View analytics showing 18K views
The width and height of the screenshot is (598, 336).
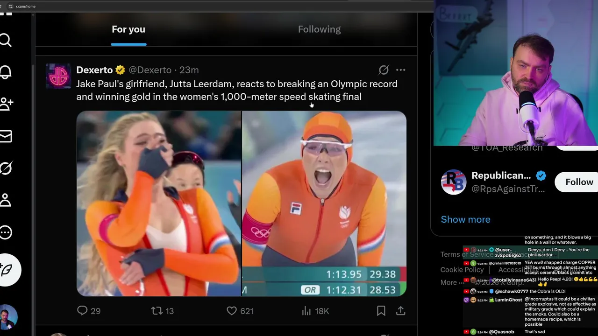315,311
